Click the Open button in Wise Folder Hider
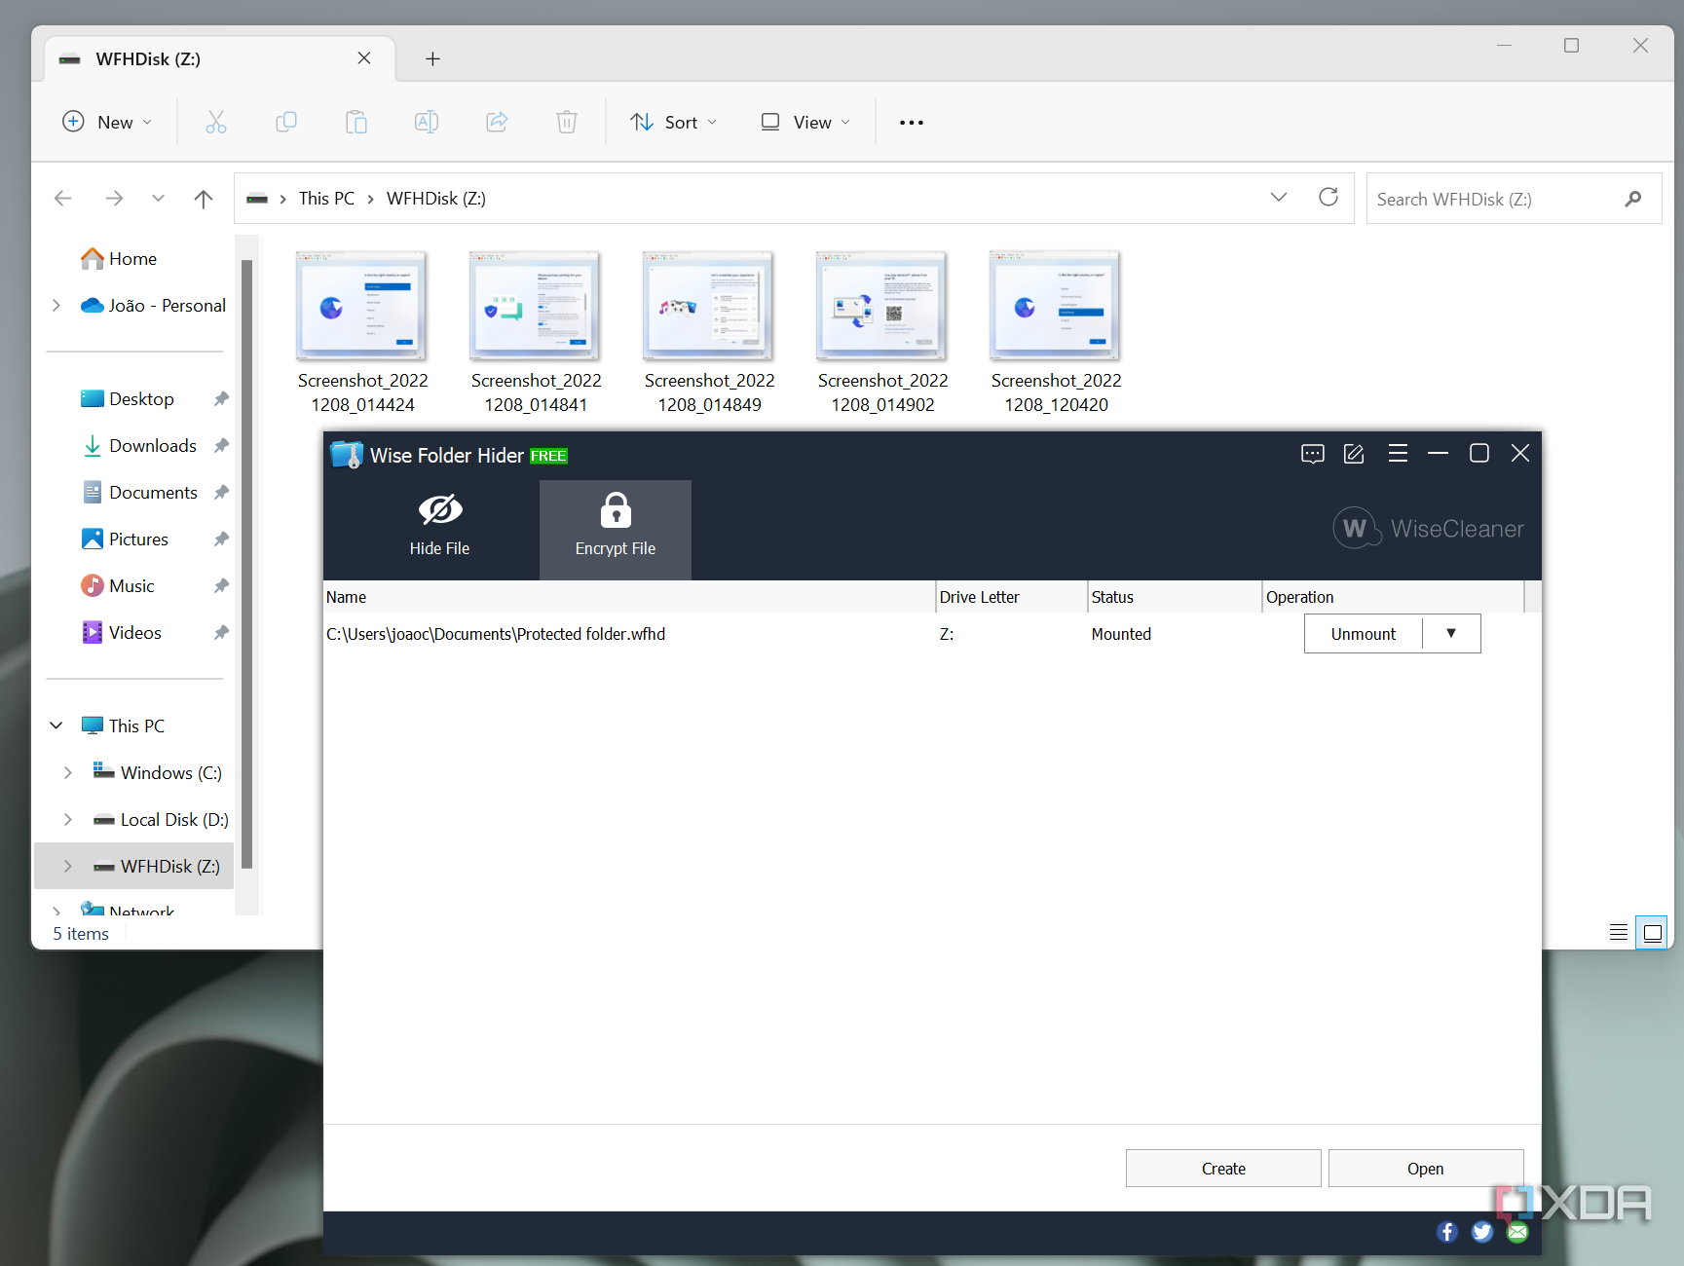Image resolution: width=1684 pixels, height=1266 pixels. (x=1425, y=1168)
